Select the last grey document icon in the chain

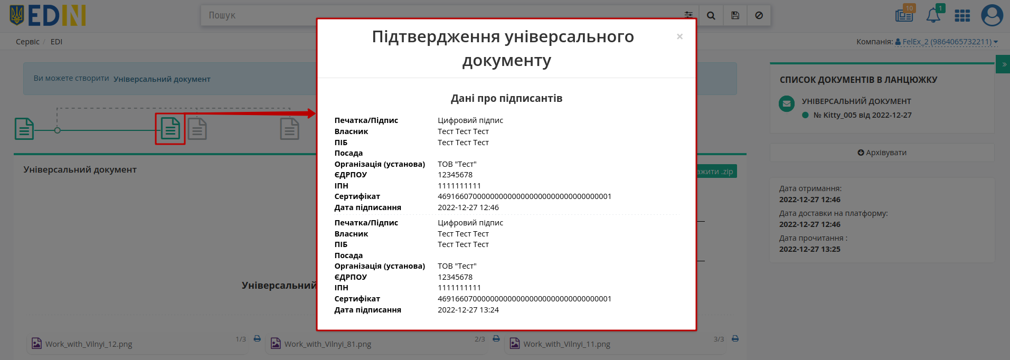pyautogui.click(x=289, y=129)
